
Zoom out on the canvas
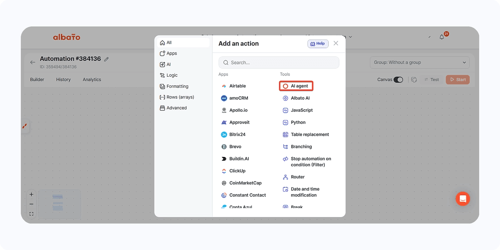(x=31, y=204)
